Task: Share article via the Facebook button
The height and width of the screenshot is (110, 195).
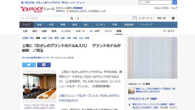Action: click(44, 65)
